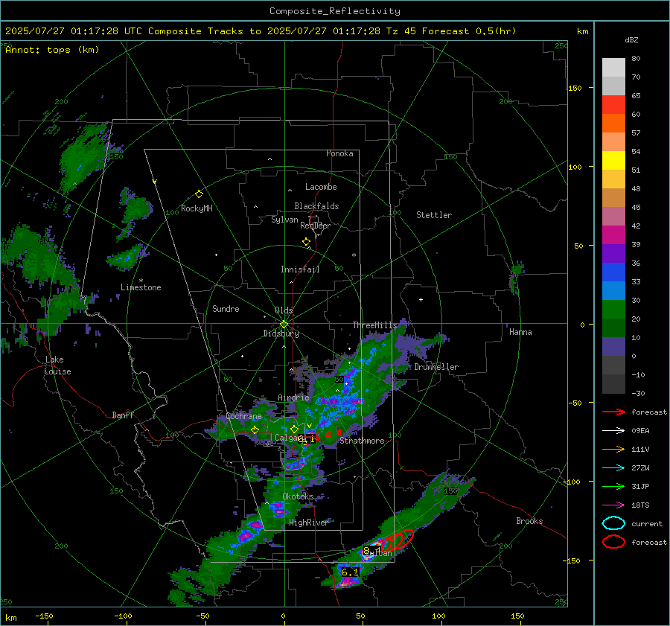Click the purple 36-39 dBZ color swatch
The image size is (670, 626).
pyautogui.click(x=613, y=253)
